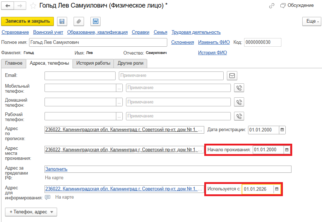Open calendar for Начало проживания date

[x=286, y=150]
